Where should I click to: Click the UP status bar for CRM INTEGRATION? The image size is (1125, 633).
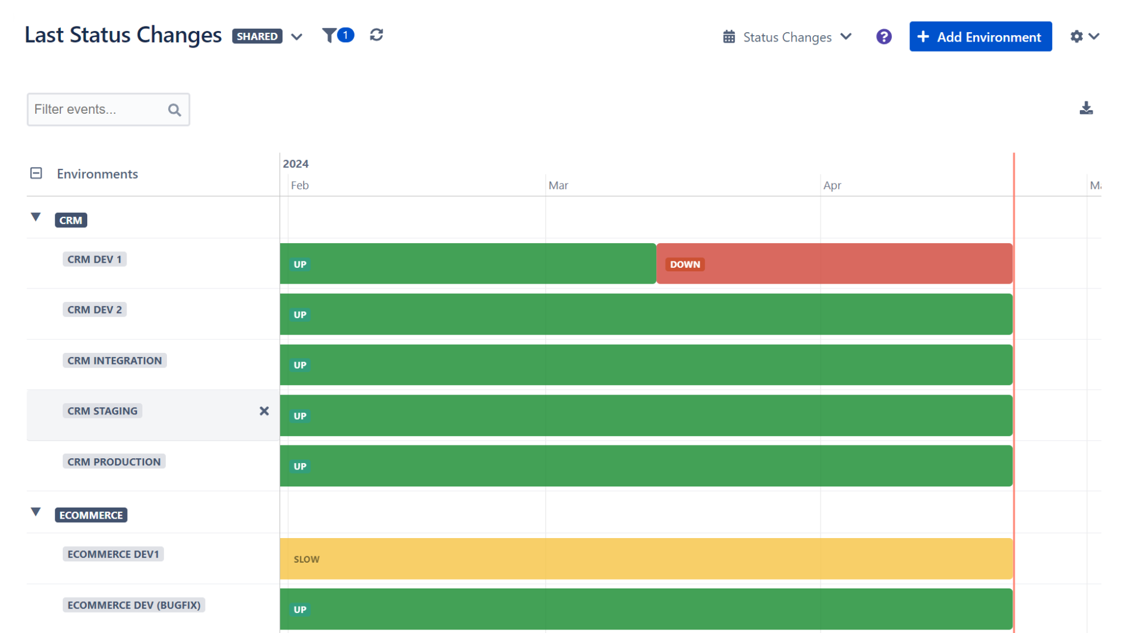(x=646, y=365)
